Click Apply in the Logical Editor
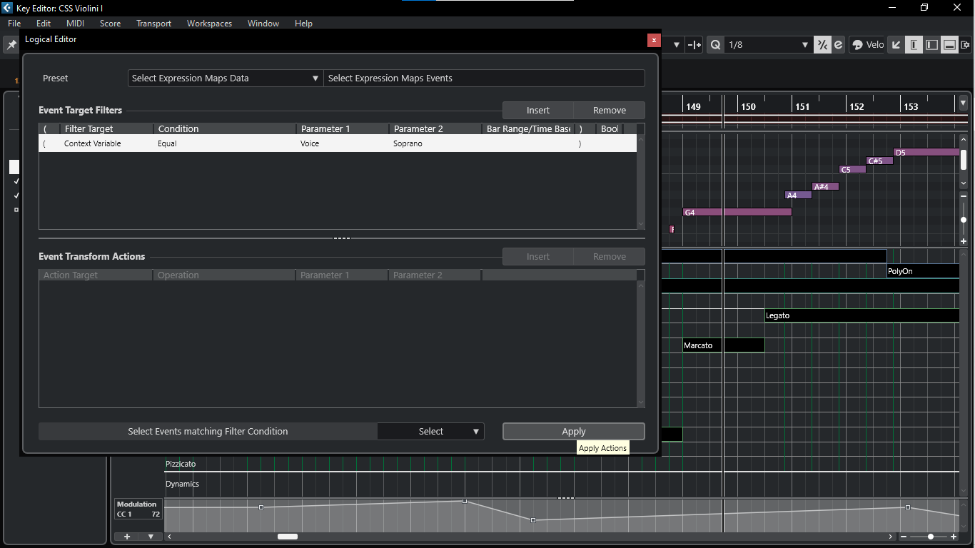 [x=573, y=432]
